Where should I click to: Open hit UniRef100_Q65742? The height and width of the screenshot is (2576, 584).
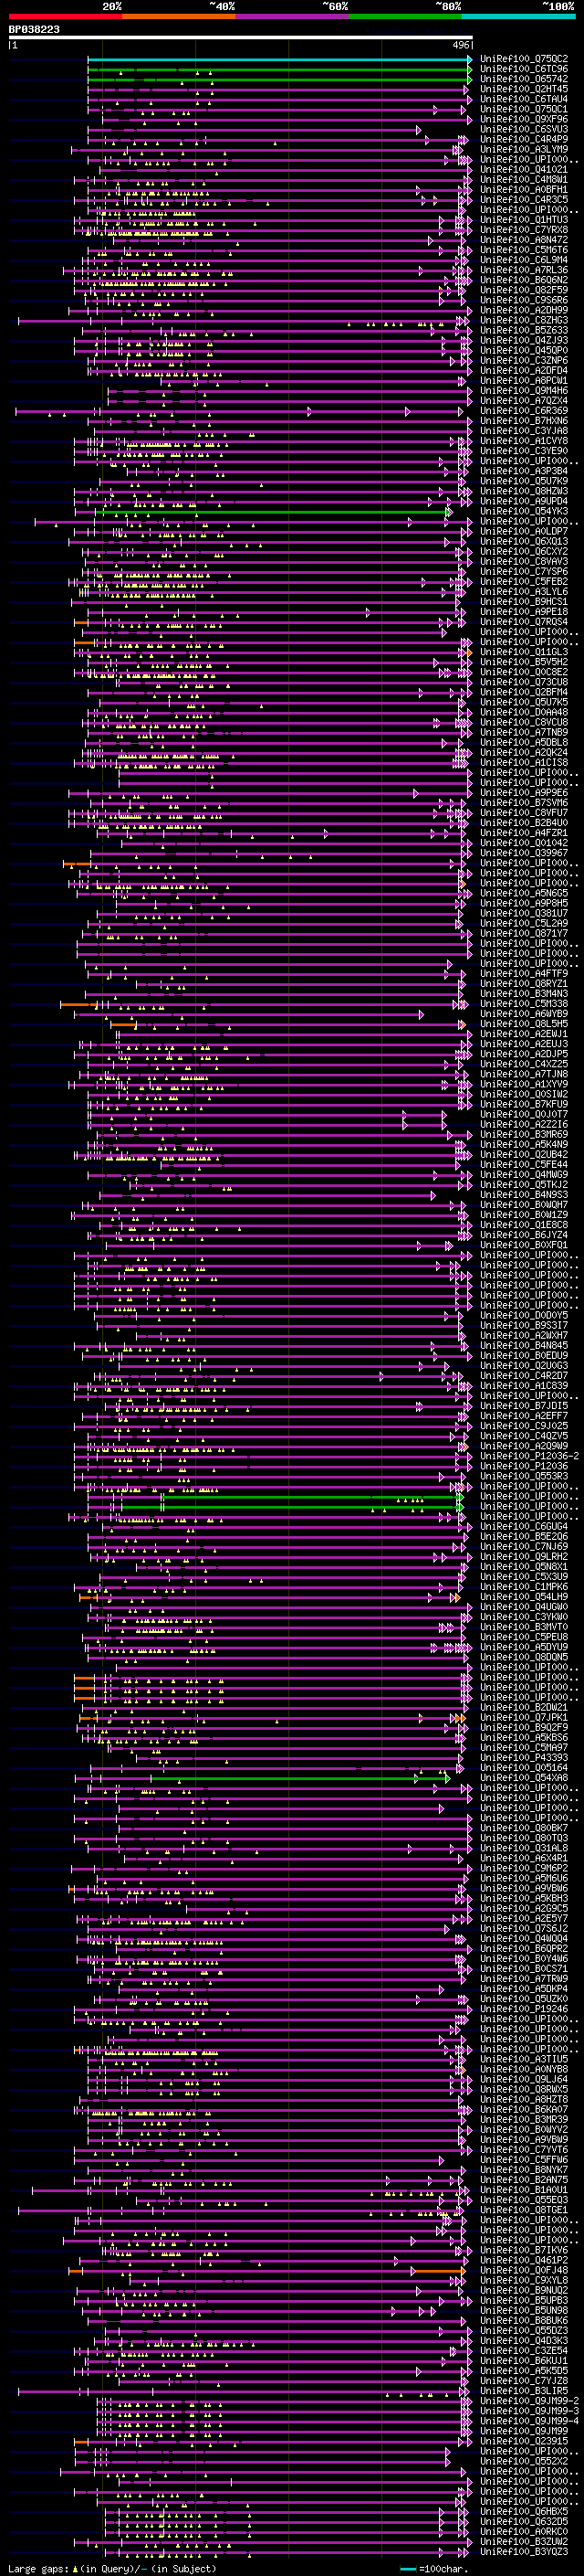tap(524, 79)
